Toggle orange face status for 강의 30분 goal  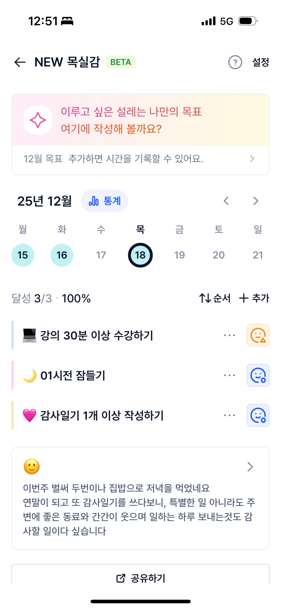(258, 335)
